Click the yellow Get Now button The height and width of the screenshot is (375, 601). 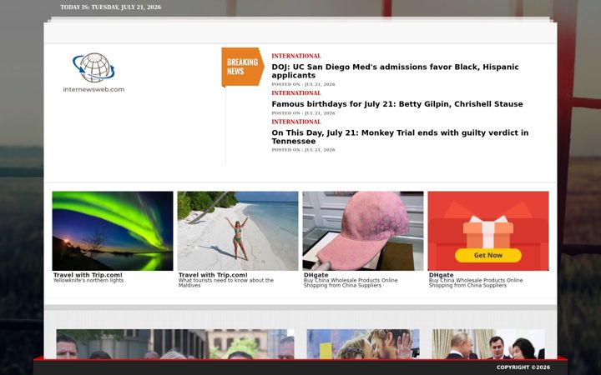pyautogui.click(x=488, y=255)
